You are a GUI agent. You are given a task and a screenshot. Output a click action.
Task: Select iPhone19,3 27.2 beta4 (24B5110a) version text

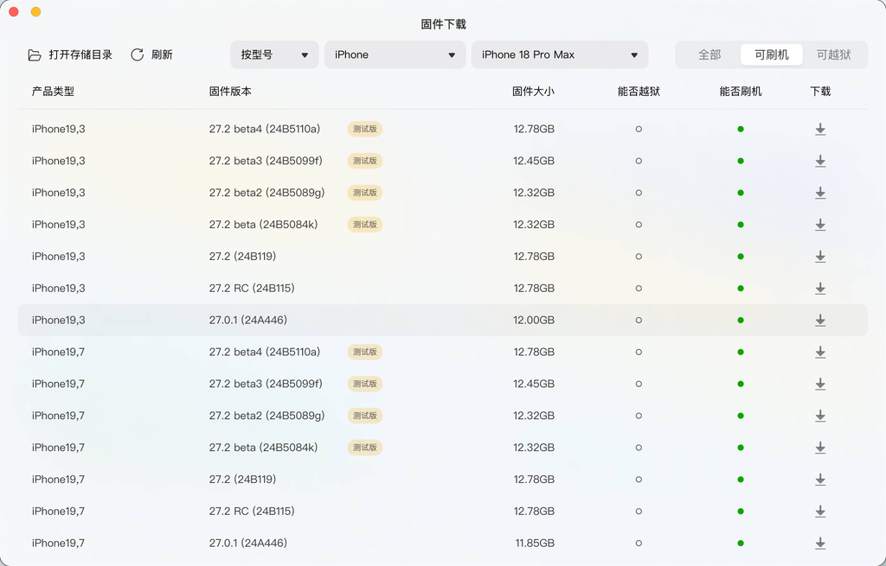[265, 130]
